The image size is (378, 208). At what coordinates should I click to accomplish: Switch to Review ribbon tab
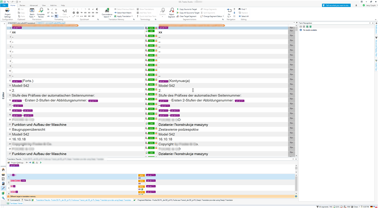tap(23, 5)
